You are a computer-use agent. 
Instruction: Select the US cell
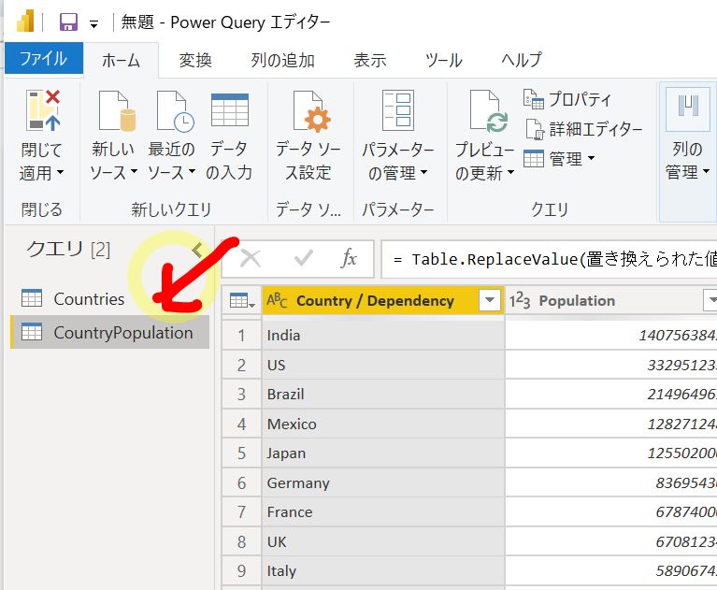[383, 365]
